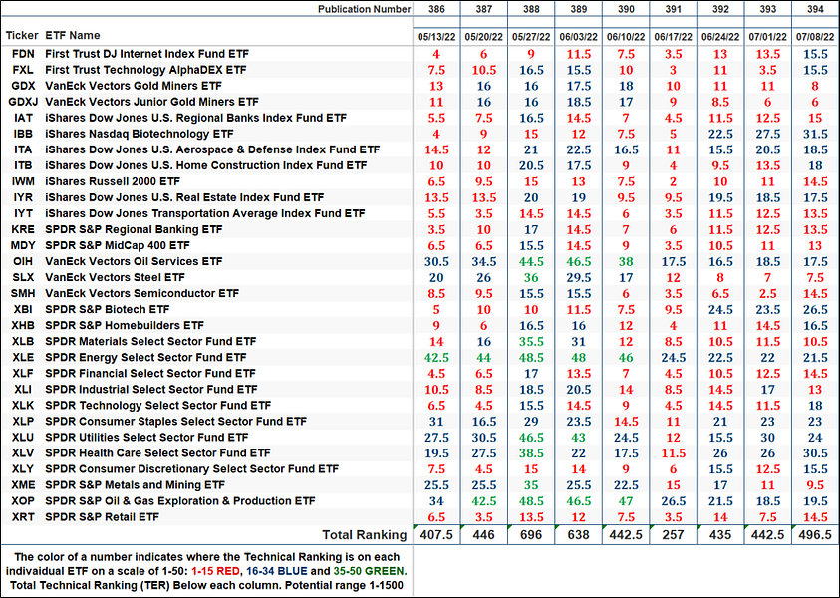
Task: Click 'VanEck Vectors Semiconductor ETF' name
Action: click(x=141, y=294)
